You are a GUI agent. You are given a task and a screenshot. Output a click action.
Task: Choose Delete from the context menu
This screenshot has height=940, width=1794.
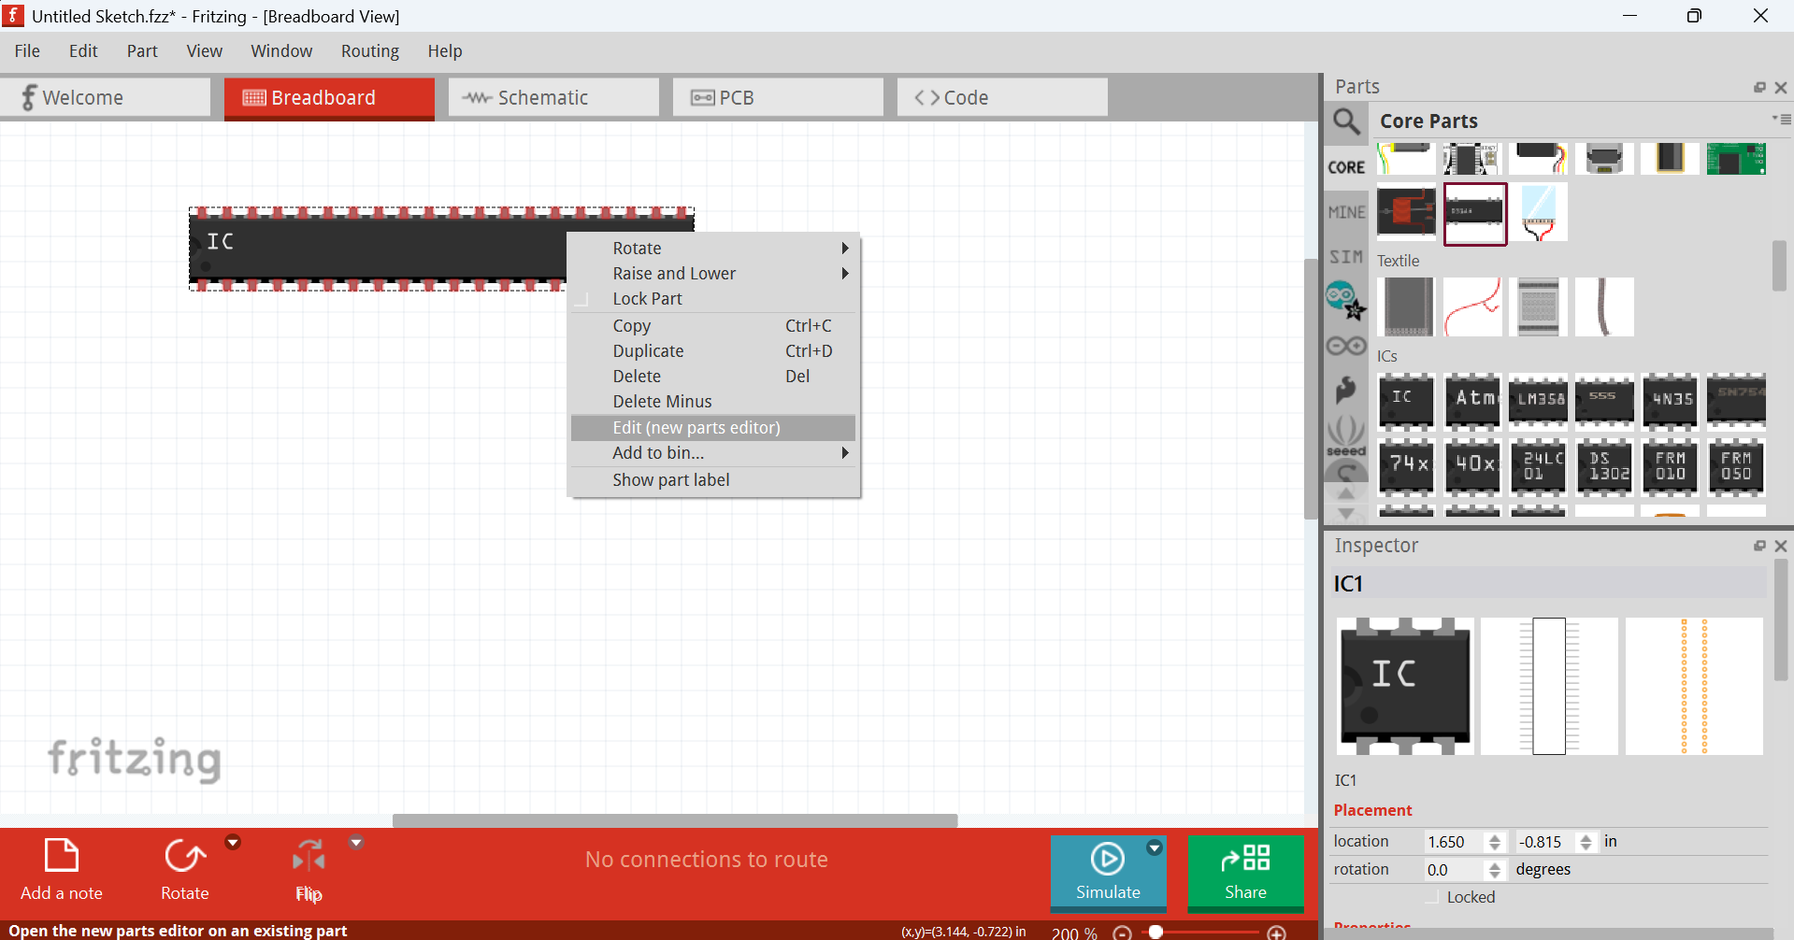coord(713,377)
